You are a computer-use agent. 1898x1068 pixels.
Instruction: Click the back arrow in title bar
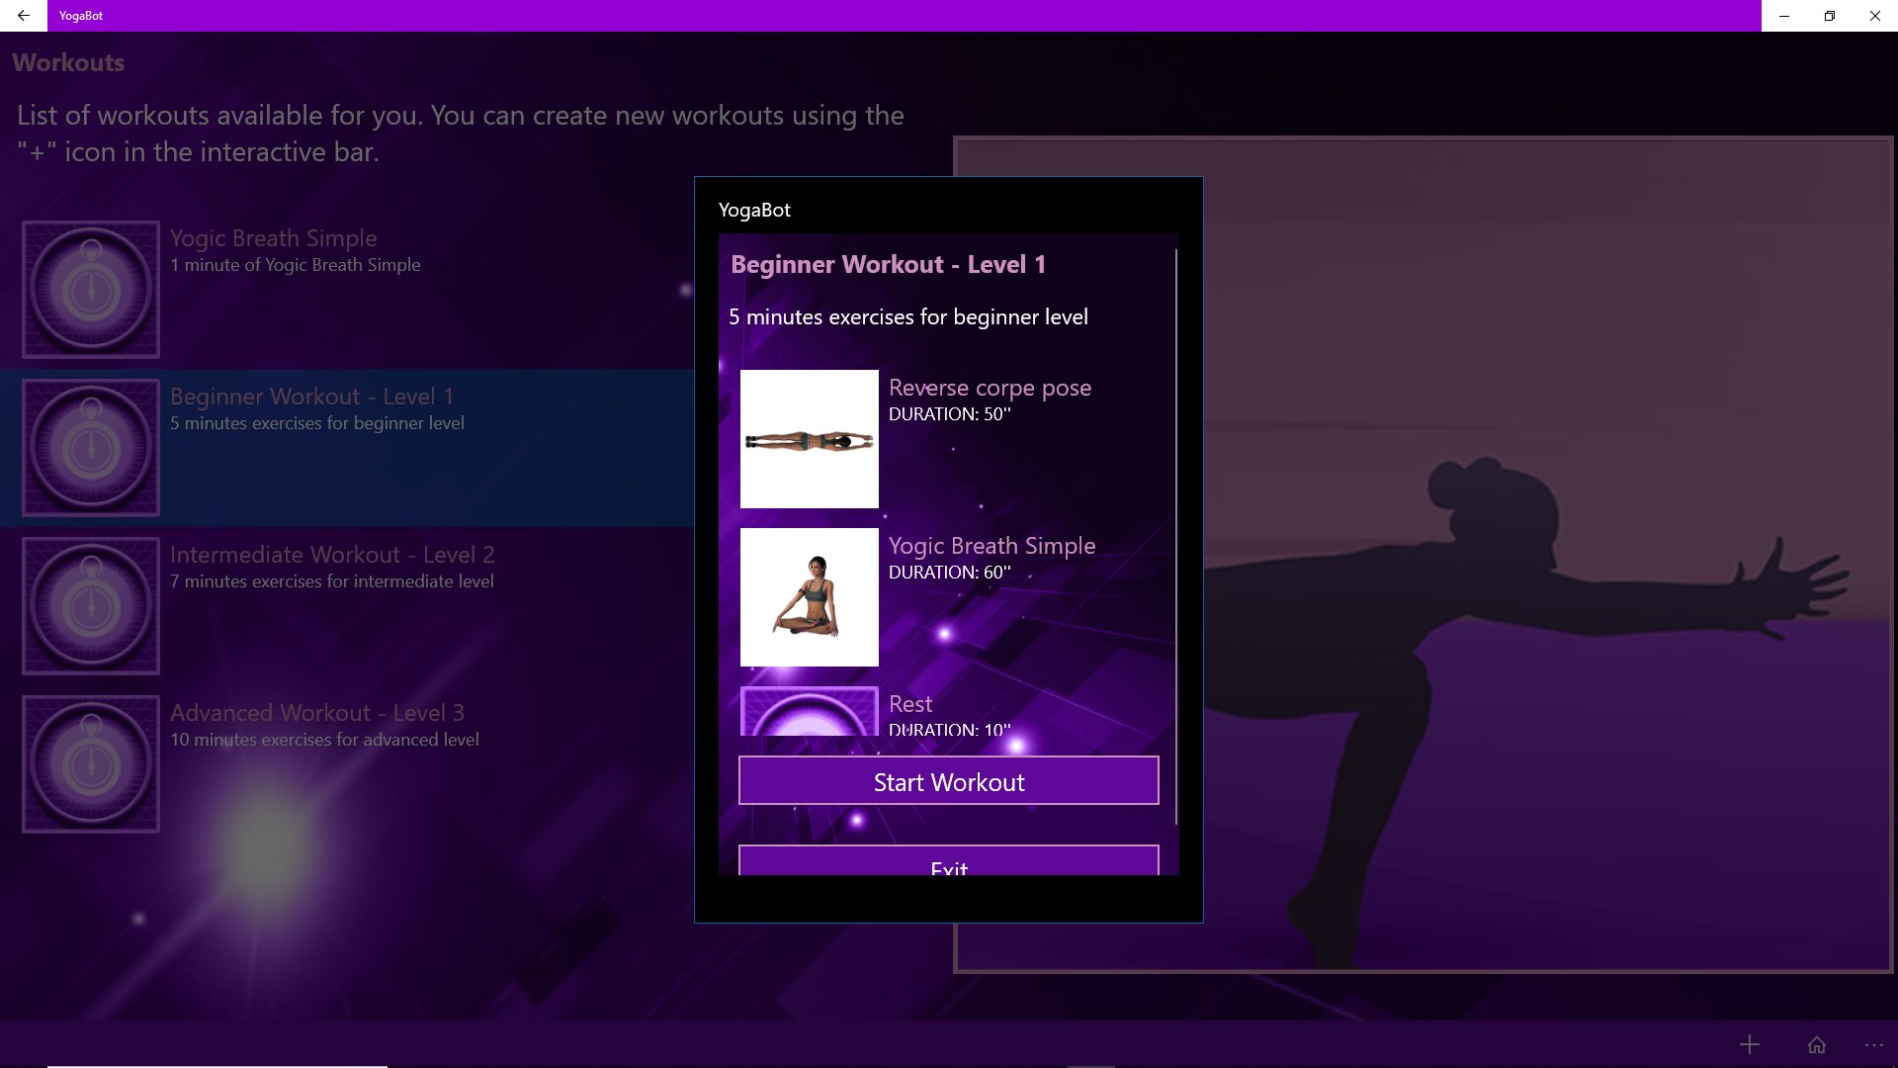click(24, 16)
